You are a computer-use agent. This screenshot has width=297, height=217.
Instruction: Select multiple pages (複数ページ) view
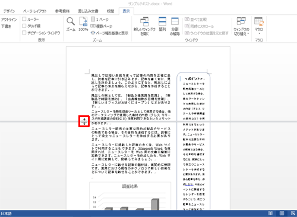click(102, 26)
